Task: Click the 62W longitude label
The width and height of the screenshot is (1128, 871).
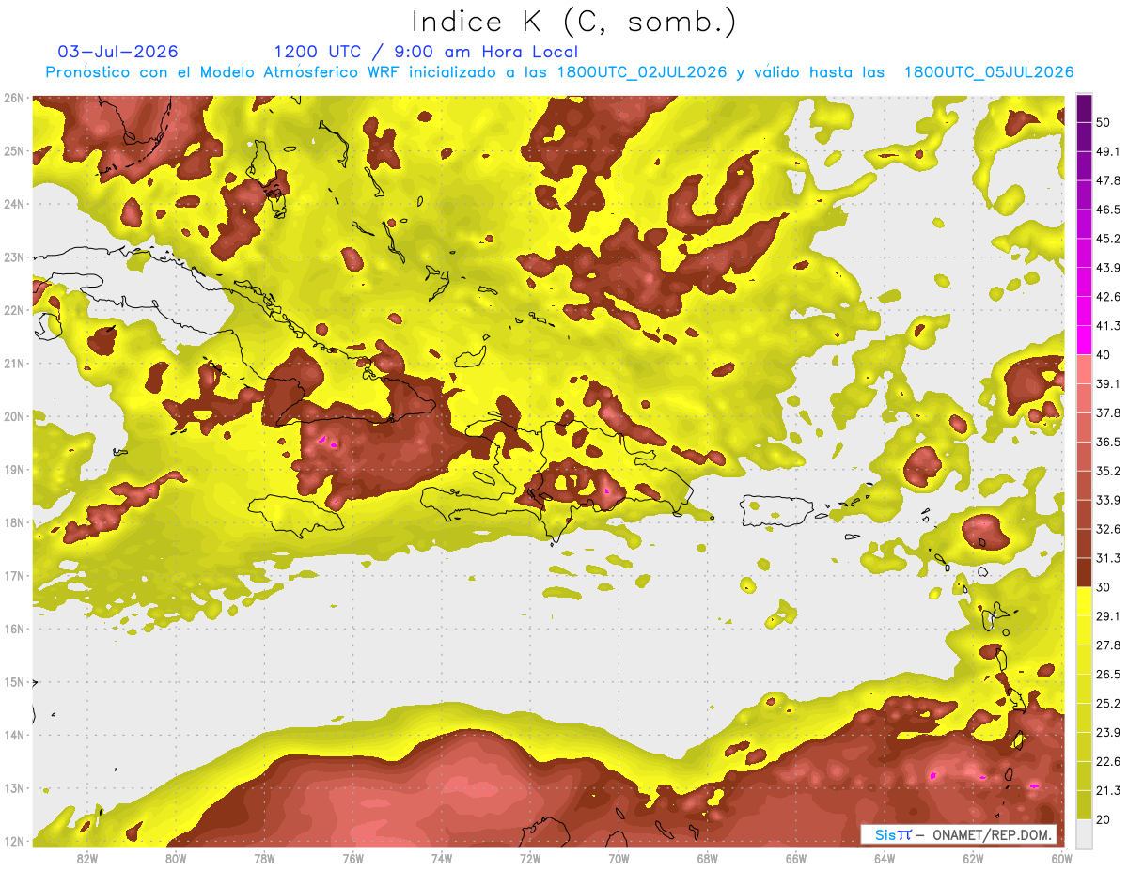Action: [x=974, y=859]
